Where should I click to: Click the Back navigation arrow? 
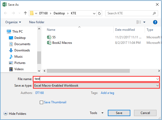(x=6, y=13)
